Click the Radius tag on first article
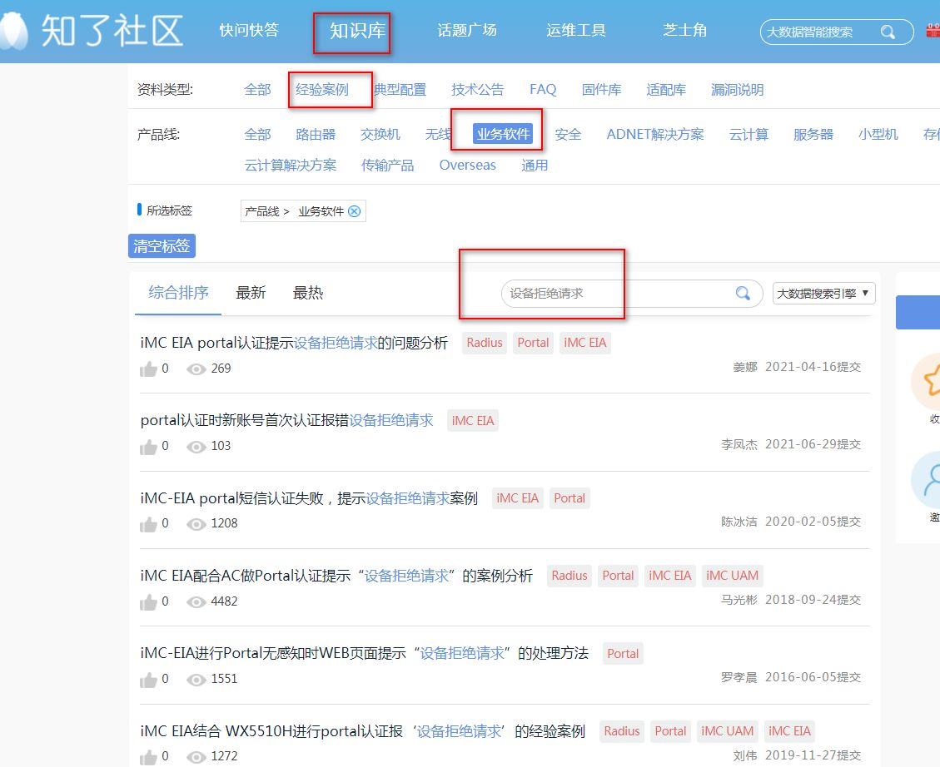The width and height of the screenshot is (940, 767). 485,343
